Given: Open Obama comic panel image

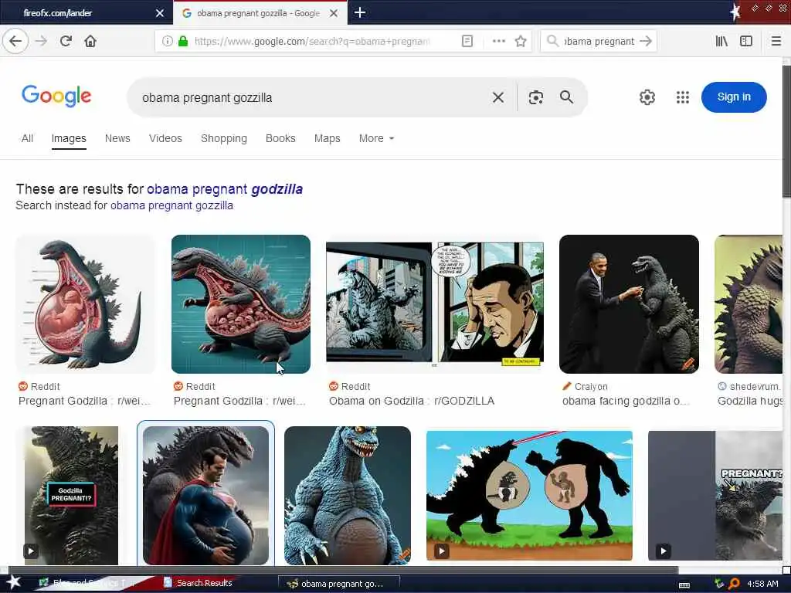Looking at the screenshot, I should click(435, 303).
